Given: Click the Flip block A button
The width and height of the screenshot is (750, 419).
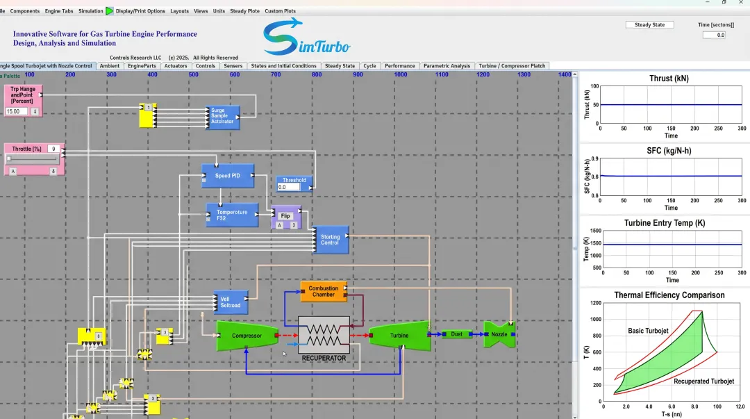Looking at the screenshot, I should [280, 225].
